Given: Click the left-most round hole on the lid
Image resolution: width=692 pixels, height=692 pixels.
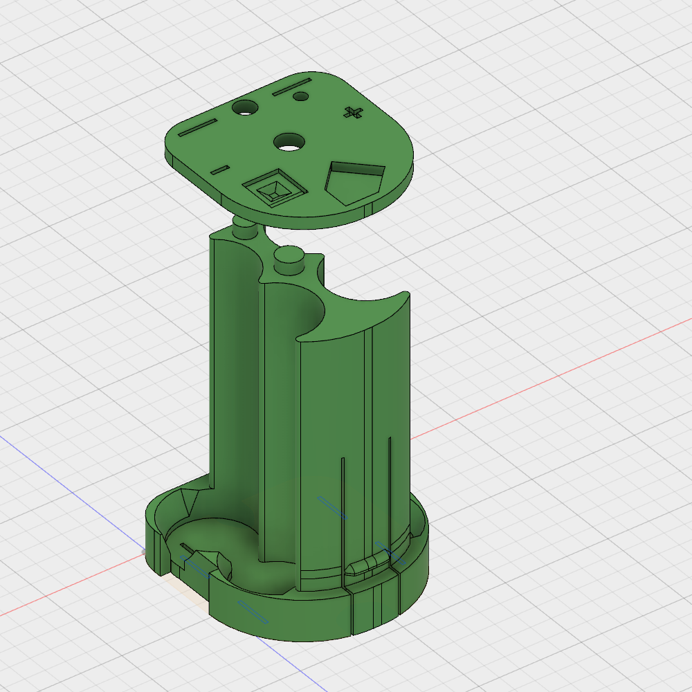Looking at the screenshot, I should click(x=244, y=107).
